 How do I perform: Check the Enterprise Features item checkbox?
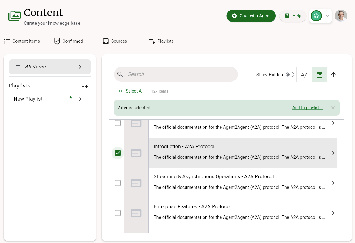(x=118, y=213)
